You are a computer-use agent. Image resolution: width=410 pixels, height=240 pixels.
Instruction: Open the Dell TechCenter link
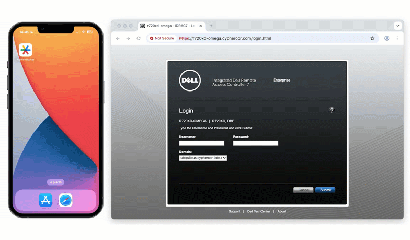tap(259, 211)
